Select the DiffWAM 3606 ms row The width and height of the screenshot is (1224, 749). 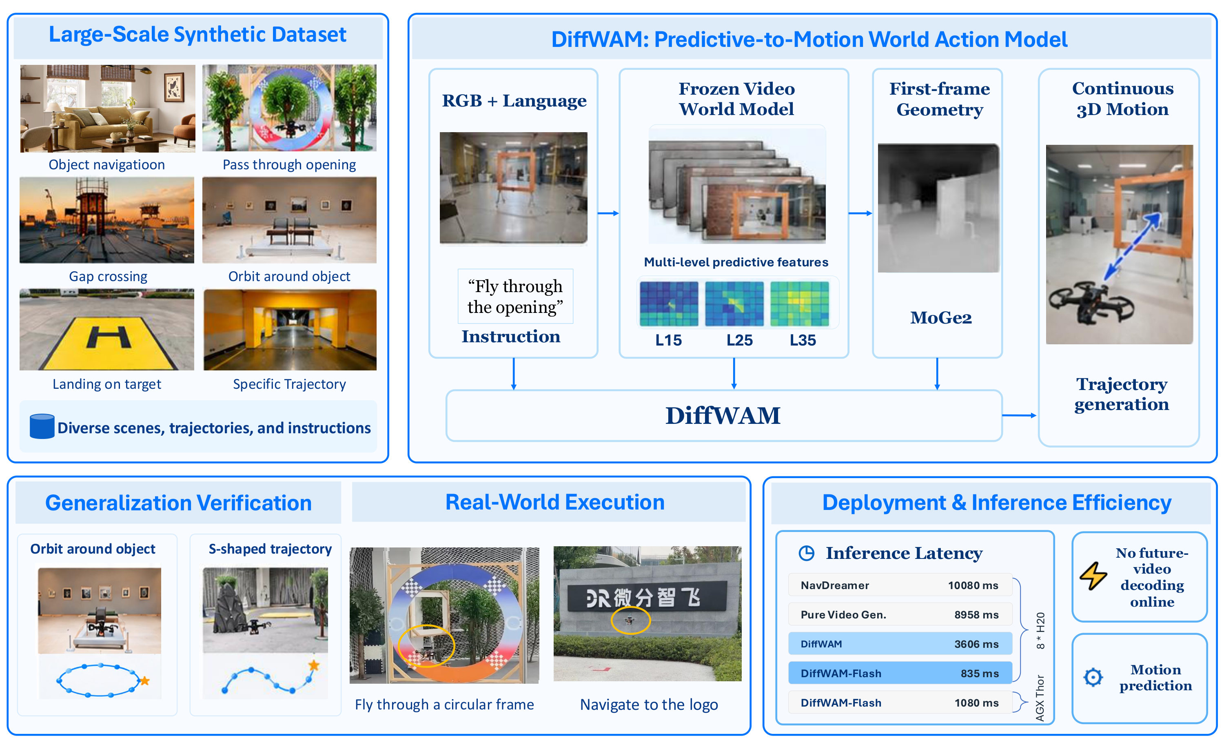tap(900, 644)
